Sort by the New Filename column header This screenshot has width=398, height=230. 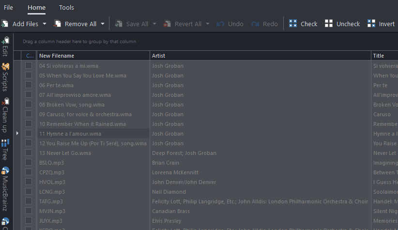pyautogui.click(x=93, y=56)
